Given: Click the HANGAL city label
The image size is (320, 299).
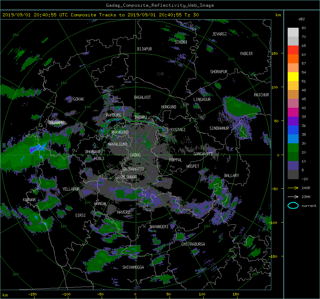Looking at the screenshot, I should tap(100, 204).
